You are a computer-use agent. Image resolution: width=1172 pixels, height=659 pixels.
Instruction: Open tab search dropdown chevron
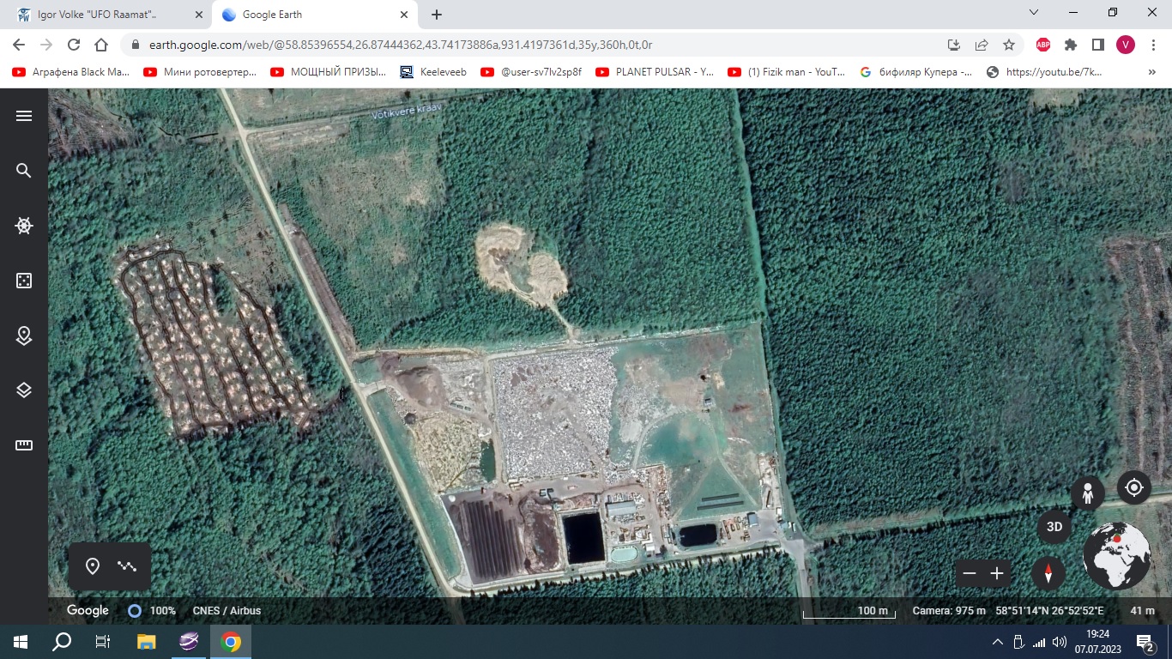[x=1034, y=13]
